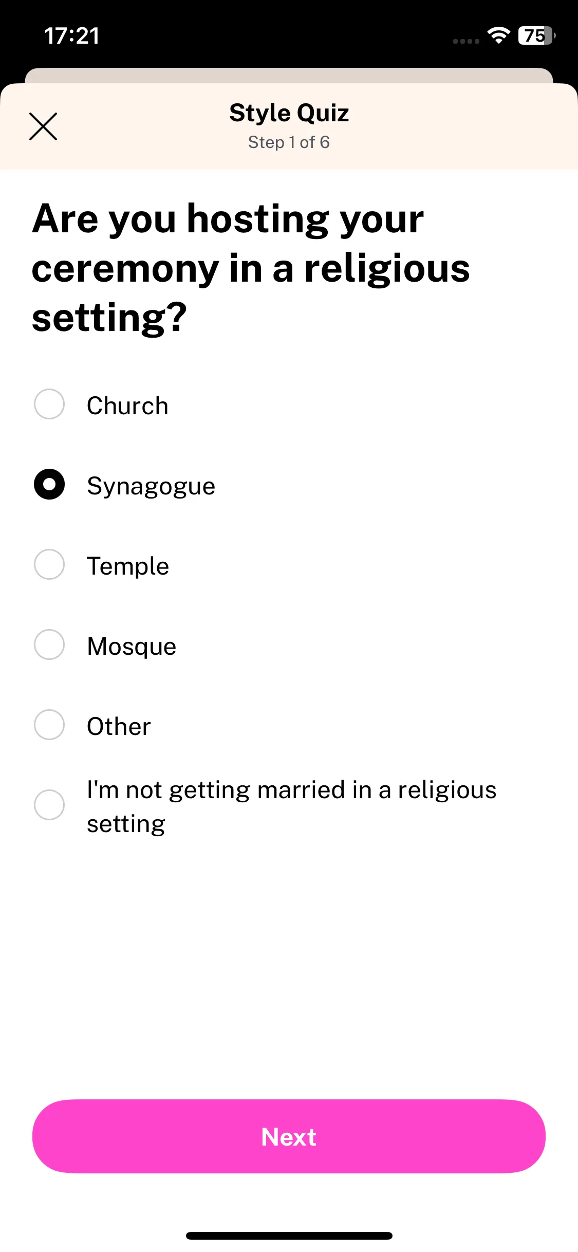The height and width of the screenshot is (1252, 578).
Task: Select the Church radio button
Action: coord(49,404)
